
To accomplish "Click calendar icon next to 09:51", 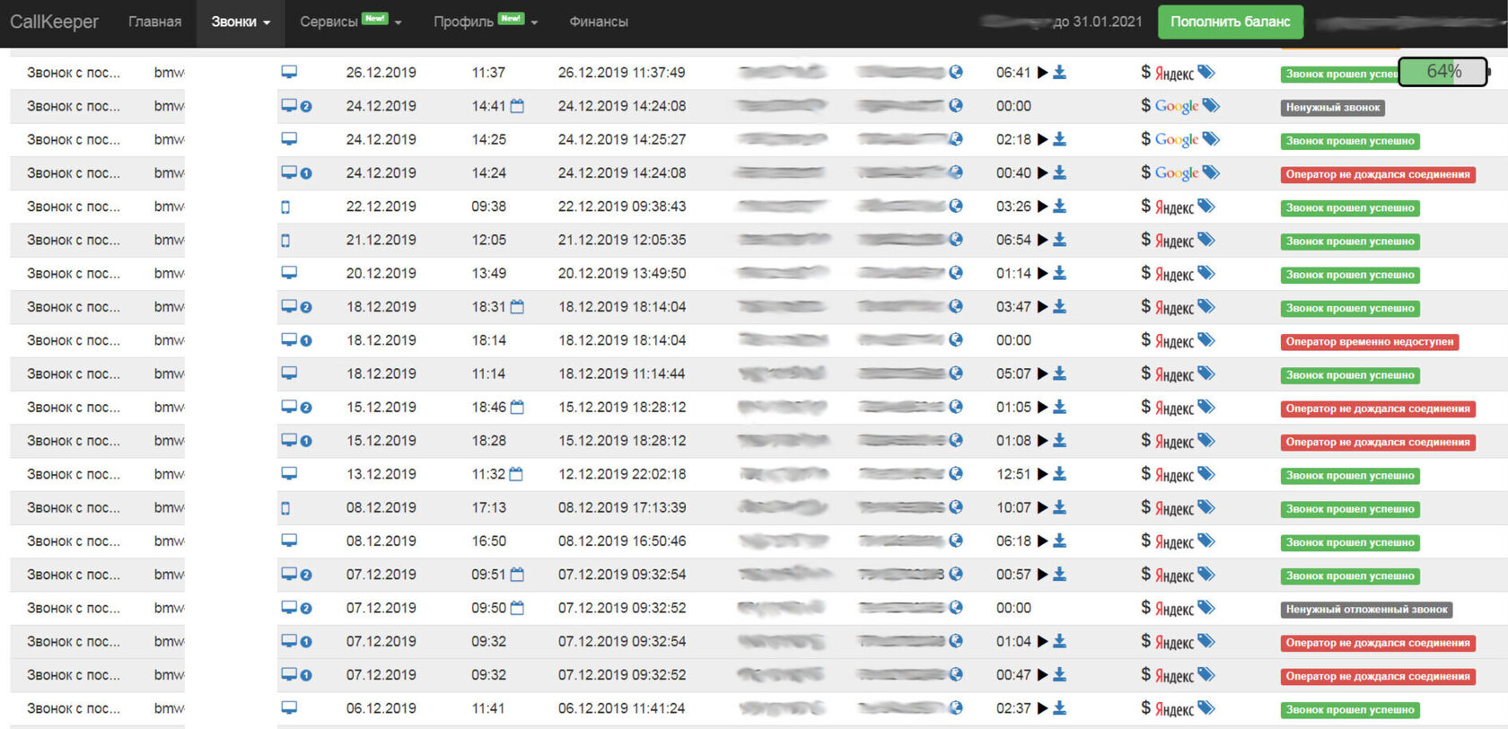I will pos(517,575).
